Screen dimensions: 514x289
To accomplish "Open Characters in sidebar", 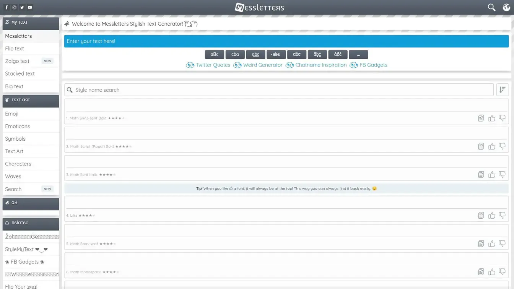I will coord(31,164).
